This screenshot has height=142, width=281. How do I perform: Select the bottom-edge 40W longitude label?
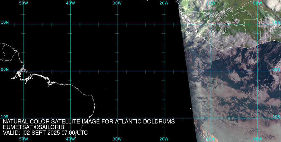pos(71,139)
